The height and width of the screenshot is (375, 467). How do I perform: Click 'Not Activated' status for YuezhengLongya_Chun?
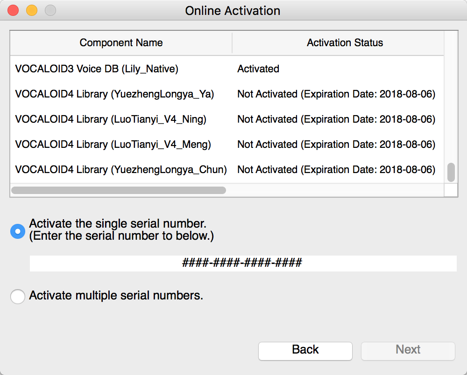[336, 169]
